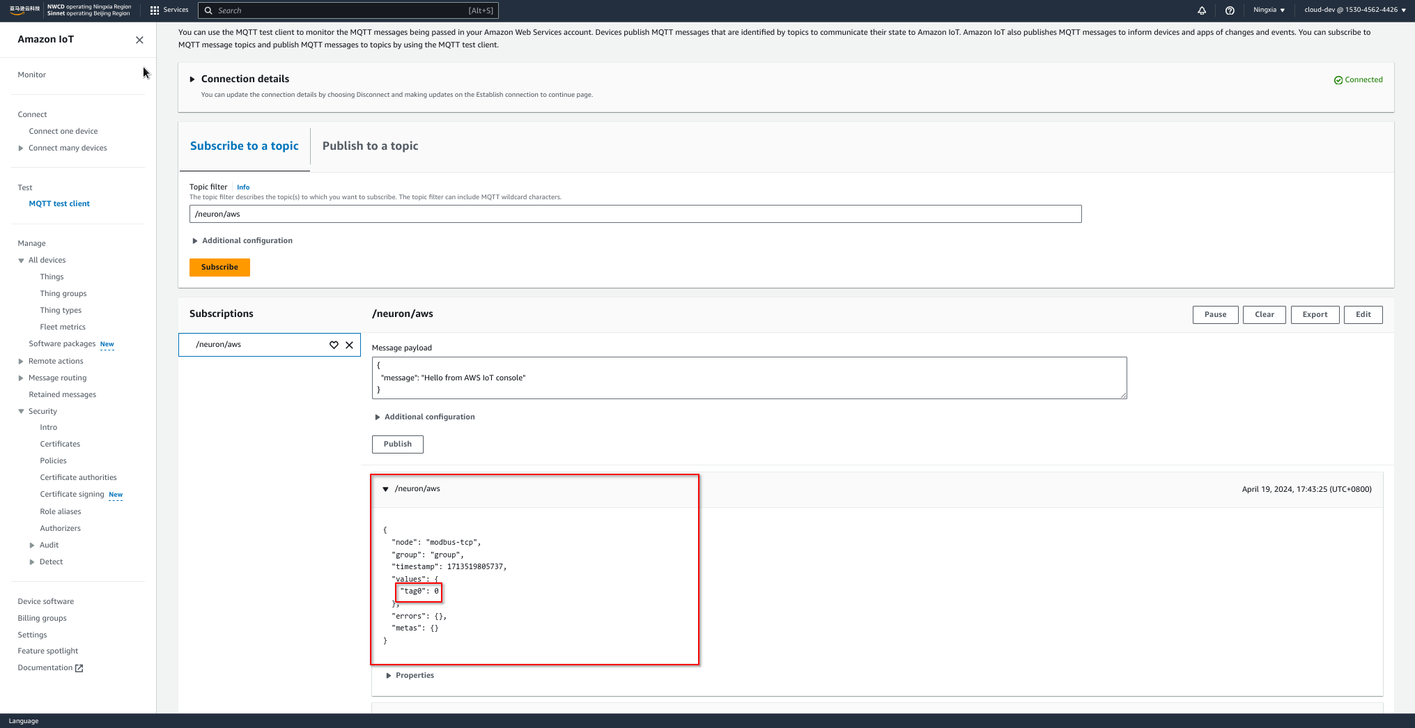Expand the Connection details section
This screenshot has width=1415, height=728.
(193, 79)
